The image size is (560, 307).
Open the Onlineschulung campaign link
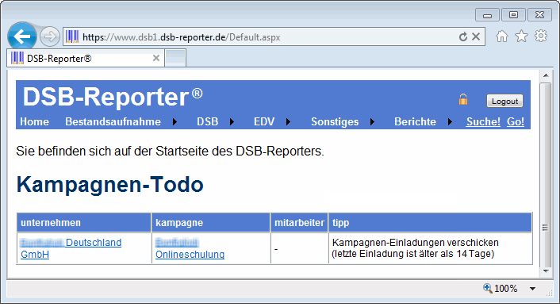190,248
